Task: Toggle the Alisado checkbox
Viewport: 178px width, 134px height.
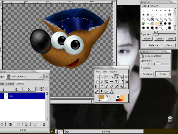Action: pyautogui.click(x=142, y=68)
